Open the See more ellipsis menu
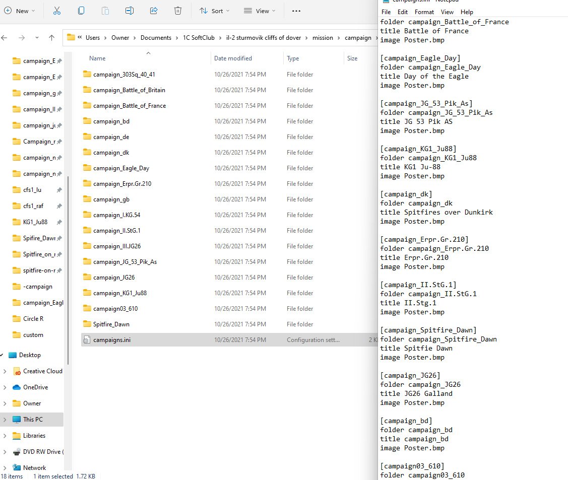The image size is (568, 480). coord(296,11)
